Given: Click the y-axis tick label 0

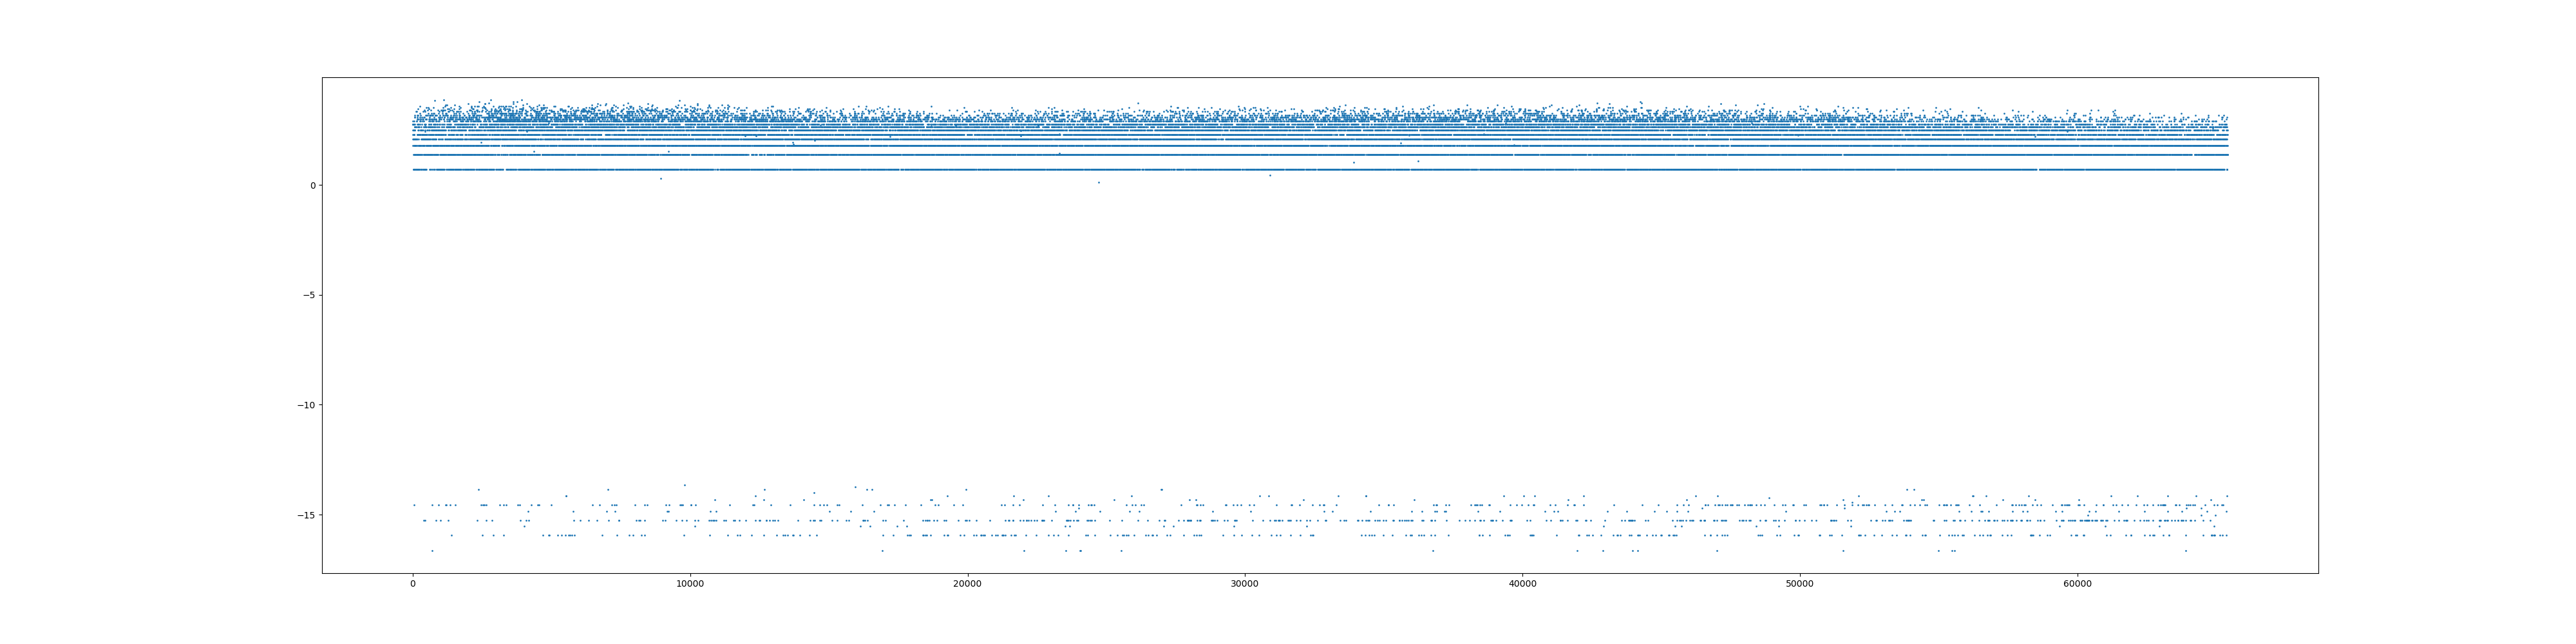Looking at the screenshot, I should pyautogui.click(x=312, y=185).
